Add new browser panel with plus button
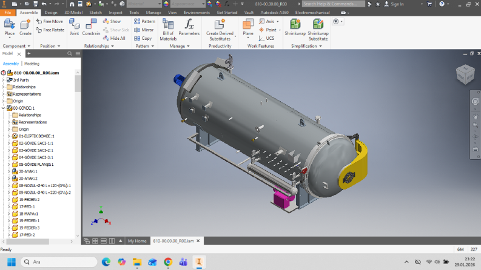The image size is (481, 270). coord(29,53)
